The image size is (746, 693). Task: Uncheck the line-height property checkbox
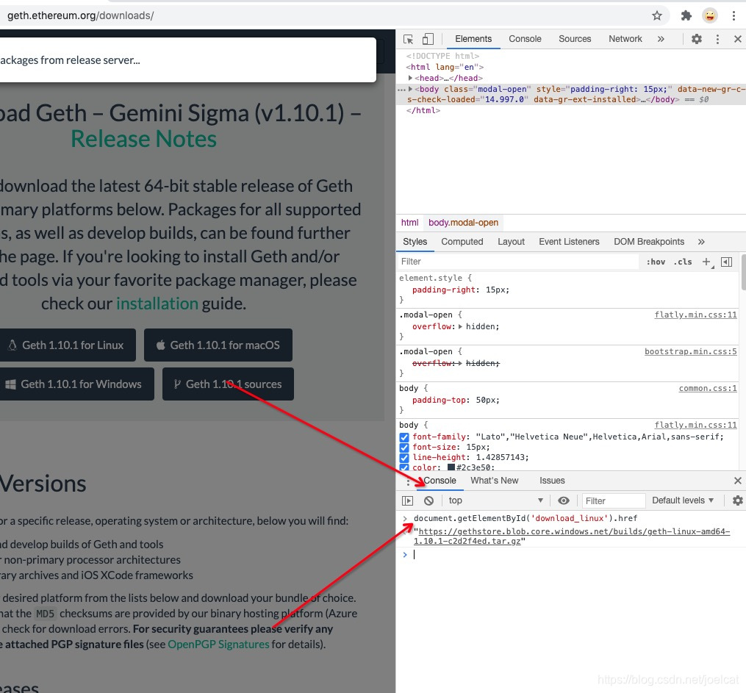pos(404,458)
